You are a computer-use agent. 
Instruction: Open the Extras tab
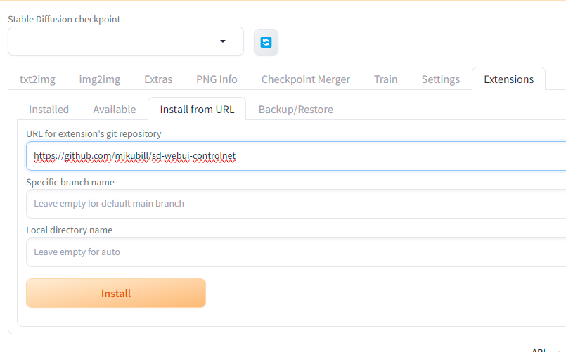click(x=158, y=79)
